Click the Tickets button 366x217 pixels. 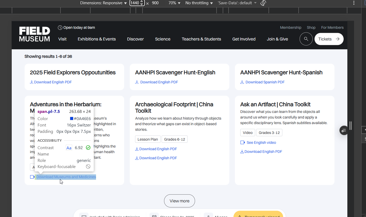pyautogui.click(x=329, y=39)
